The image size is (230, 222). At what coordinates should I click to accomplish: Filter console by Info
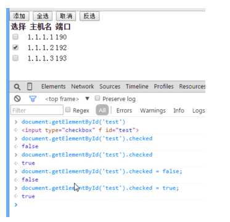coord(179,110)
